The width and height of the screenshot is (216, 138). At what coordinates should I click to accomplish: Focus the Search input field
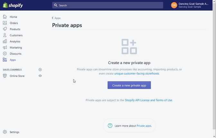pos(108,5)
